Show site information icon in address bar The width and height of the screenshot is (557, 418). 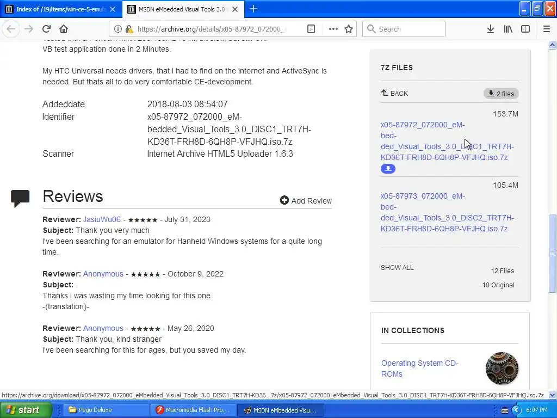118,29
